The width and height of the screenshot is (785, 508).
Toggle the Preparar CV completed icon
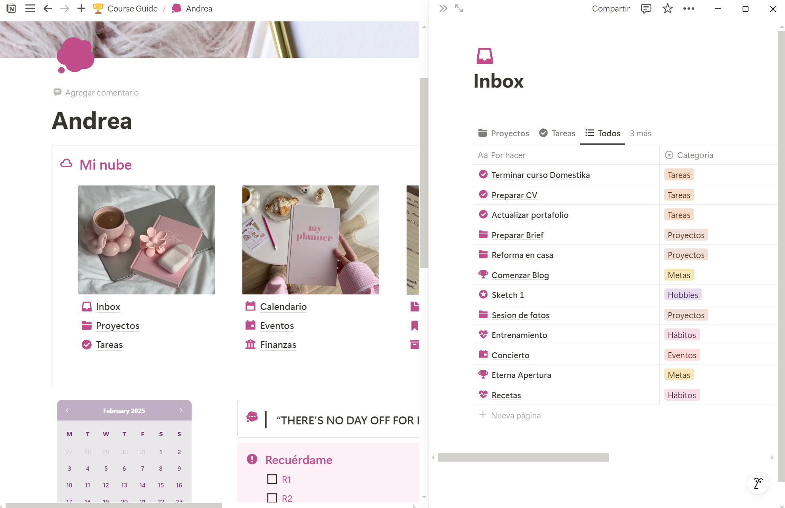point(483,195)
